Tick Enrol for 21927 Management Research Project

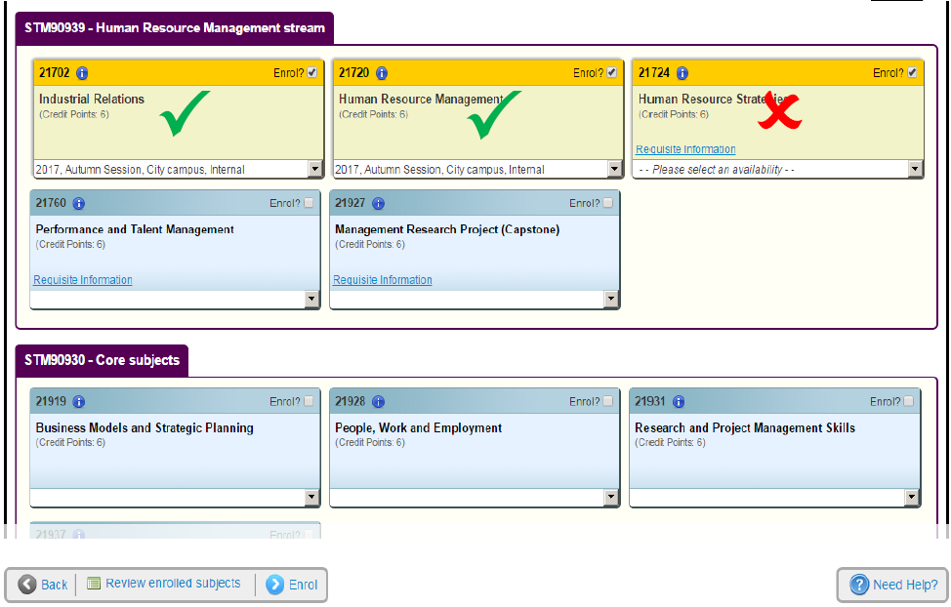(x=607, y=203)
